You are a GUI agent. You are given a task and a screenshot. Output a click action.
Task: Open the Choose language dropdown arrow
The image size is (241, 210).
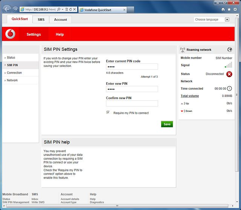point(227,20)
